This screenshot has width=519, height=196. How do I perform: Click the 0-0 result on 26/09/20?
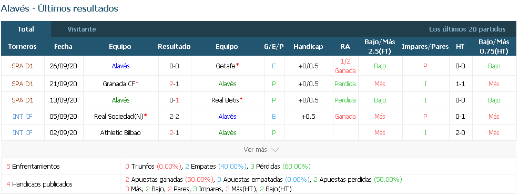[x=174, y=66]
